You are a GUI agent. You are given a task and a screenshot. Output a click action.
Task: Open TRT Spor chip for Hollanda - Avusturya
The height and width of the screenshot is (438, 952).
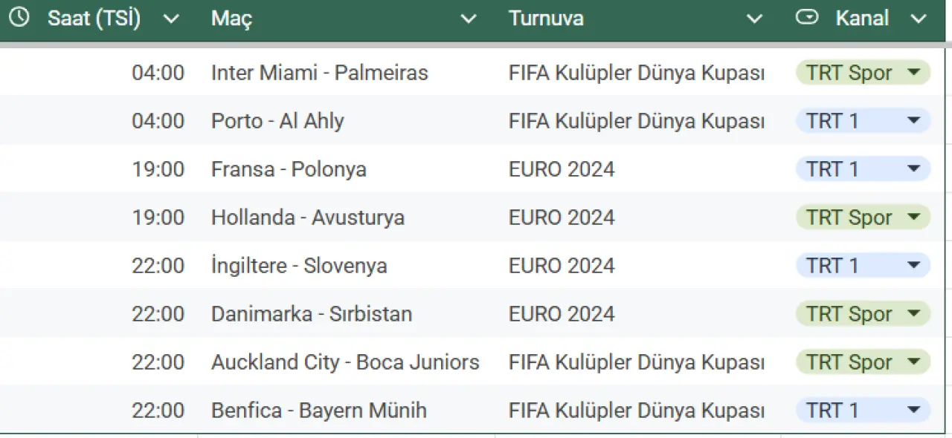(x=914, y=218)
